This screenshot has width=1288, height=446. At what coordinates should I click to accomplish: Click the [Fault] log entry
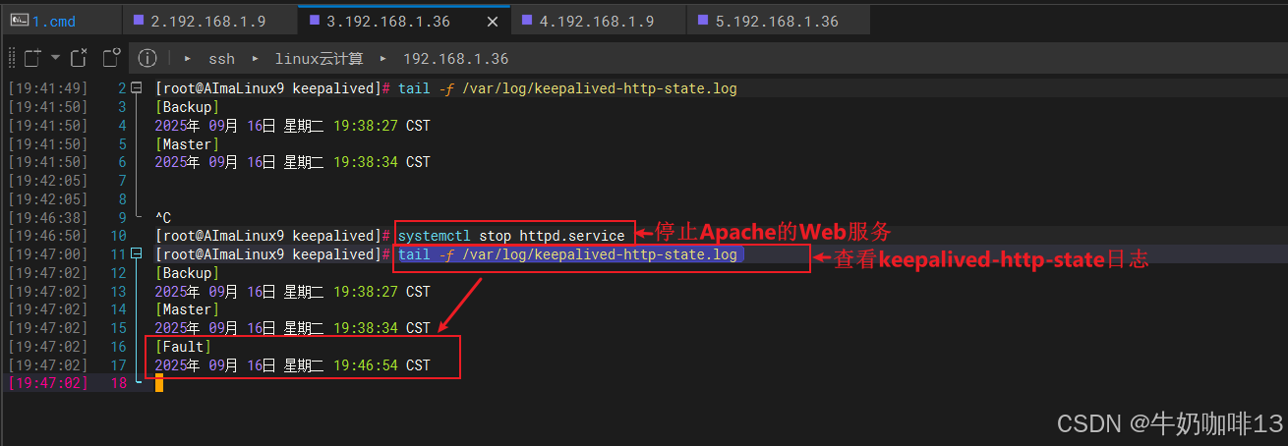(x=183, y=347)
